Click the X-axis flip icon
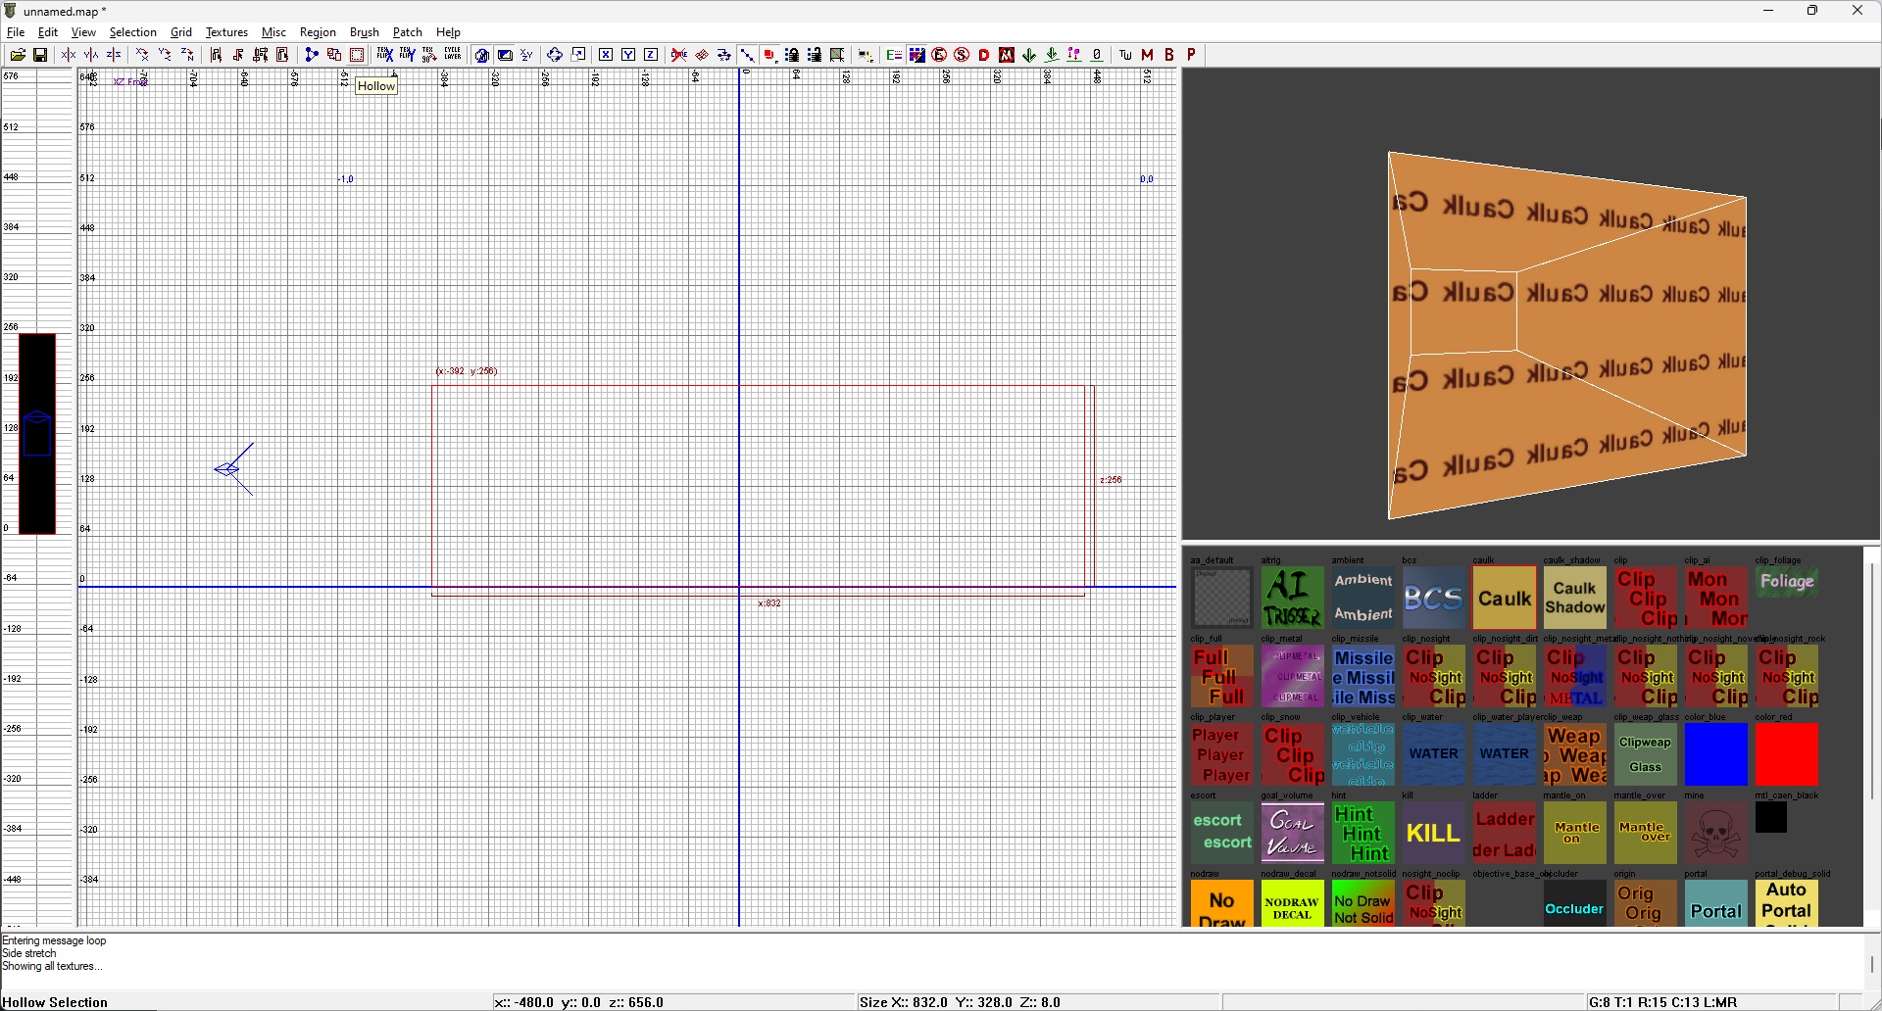Image resolution: width=1882 pixels, height=1011 pixels. coord(69,55)
